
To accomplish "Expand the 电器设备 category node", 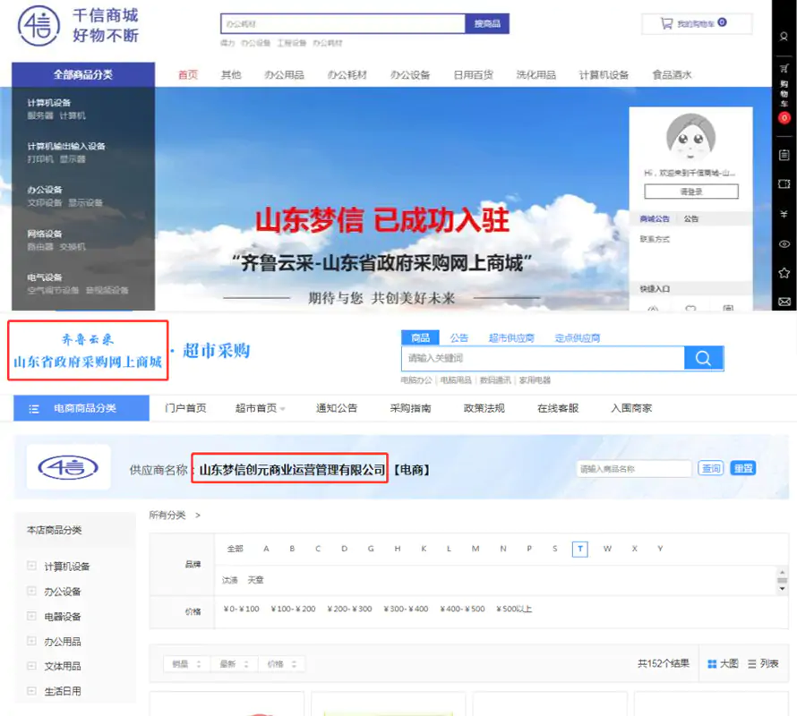I will [x=31, y=616].
